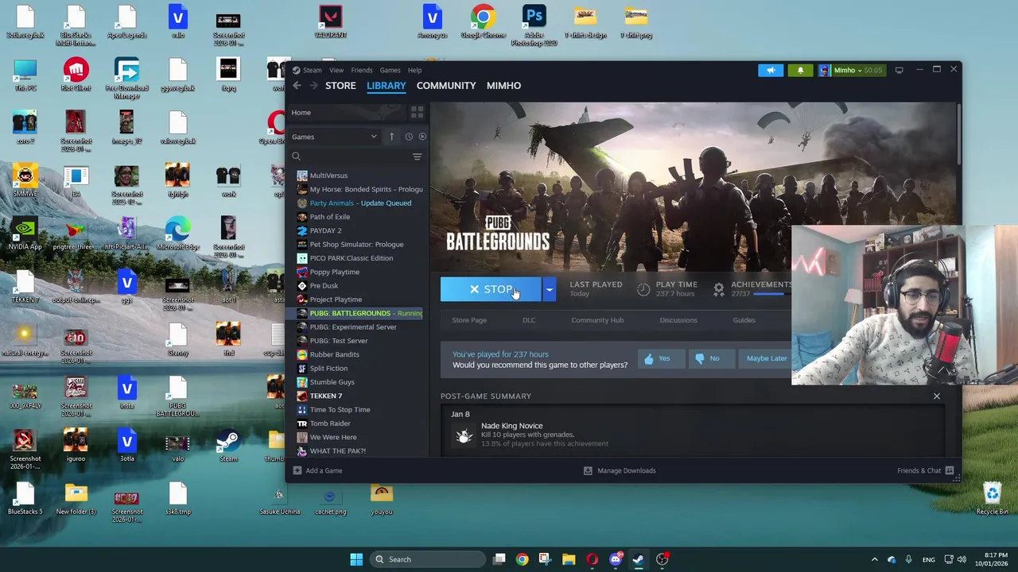Image resolution: width=1018 pixels, height=572 pixels.
Task: Go to the LIBRARY tab
Action: [x=387, y=86]
